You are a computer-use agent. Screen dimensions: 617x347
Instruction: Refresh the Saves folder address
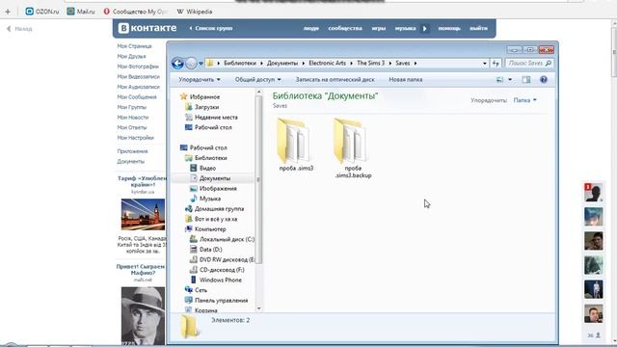[496, 63]
